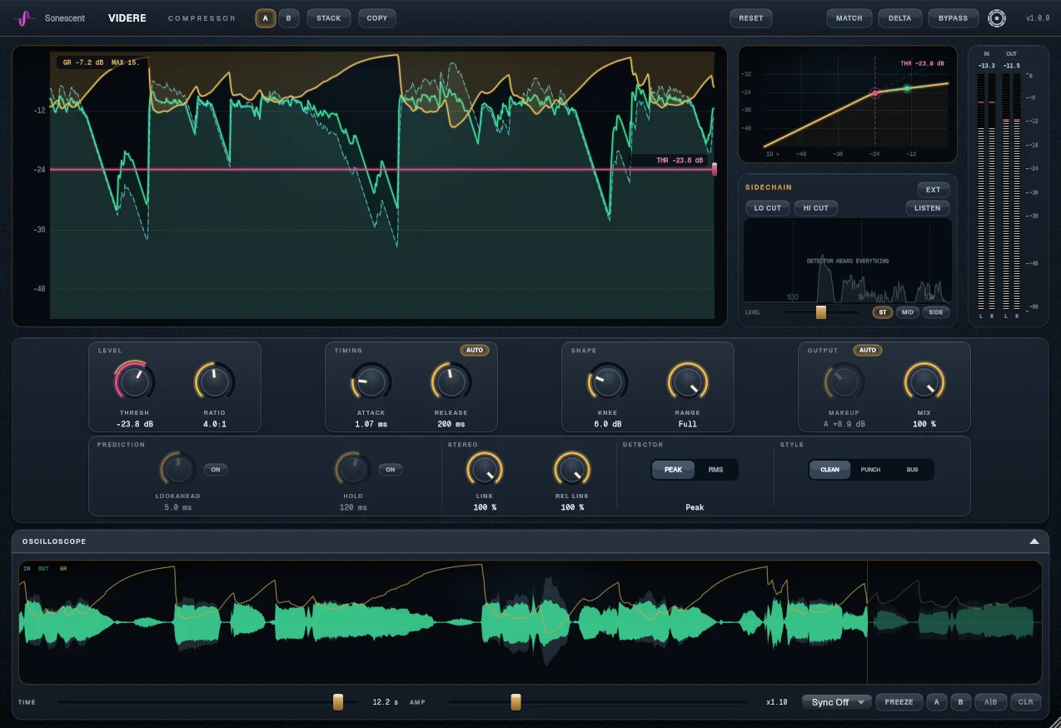Viewport: 1061px width, 728px height.
Task: Toggle DELTA listening
Action: pyautogui.click(x=899, y=18)
